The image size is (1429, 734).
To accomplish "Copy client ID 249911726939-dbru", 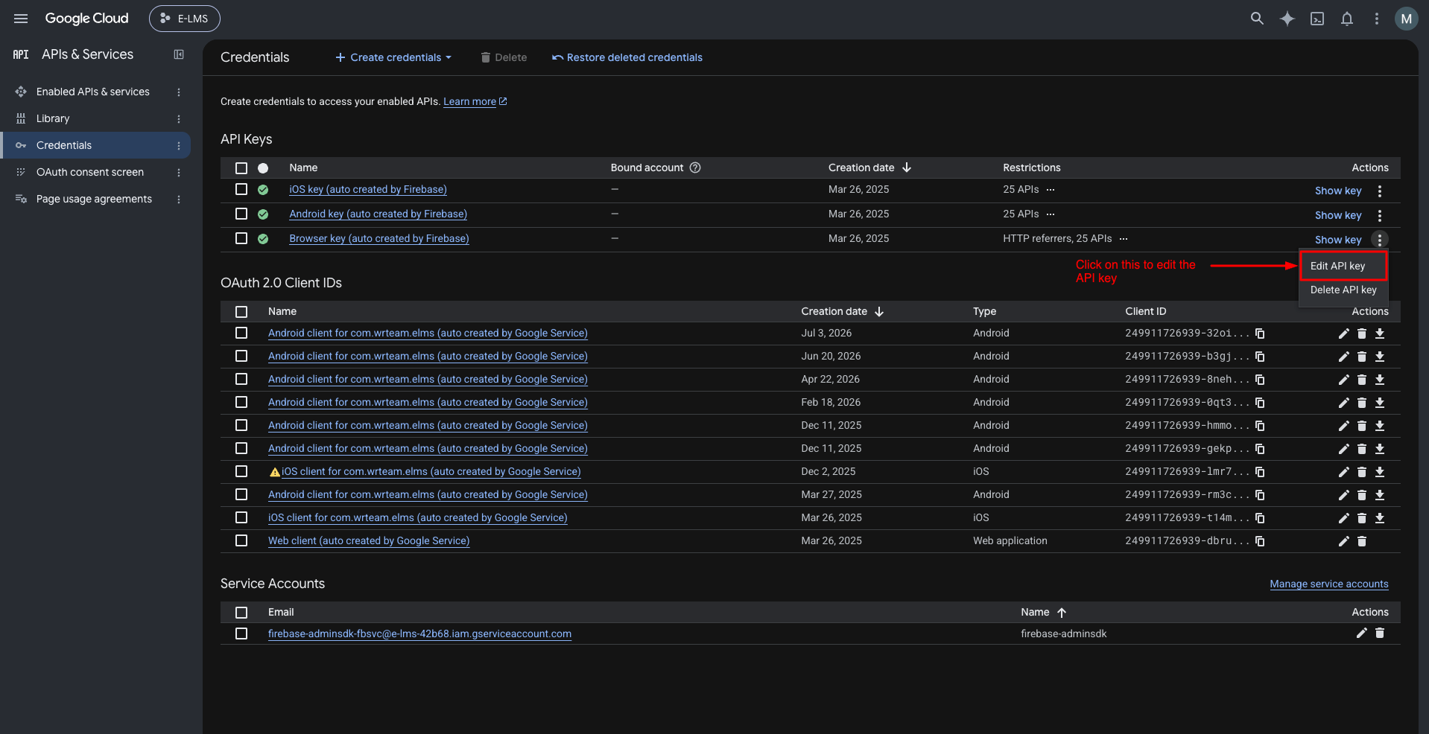I will pyautogui.click(x=1260, y=541).
